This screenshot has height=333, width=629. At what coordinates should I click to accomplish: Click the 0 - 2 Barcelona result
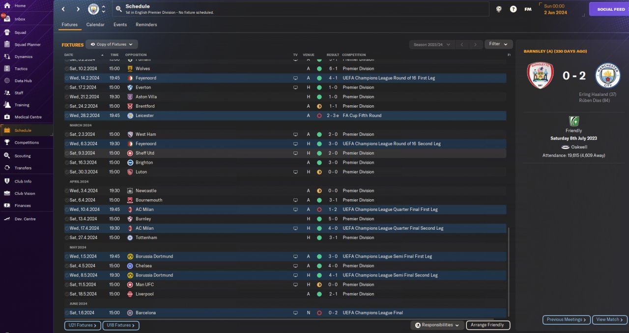point(333,313)
